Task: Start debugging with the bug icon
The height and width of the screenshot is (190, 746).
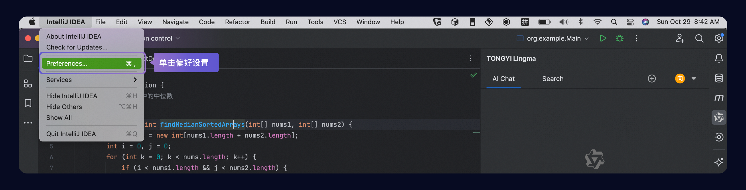Action: (x=620, y=38)
